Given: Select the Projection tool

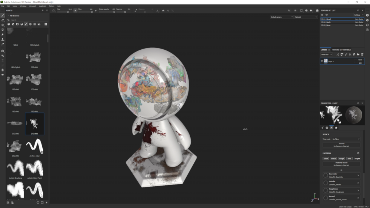Looking at the screenshot, I should pyautogui.click(x=3, y=25).
